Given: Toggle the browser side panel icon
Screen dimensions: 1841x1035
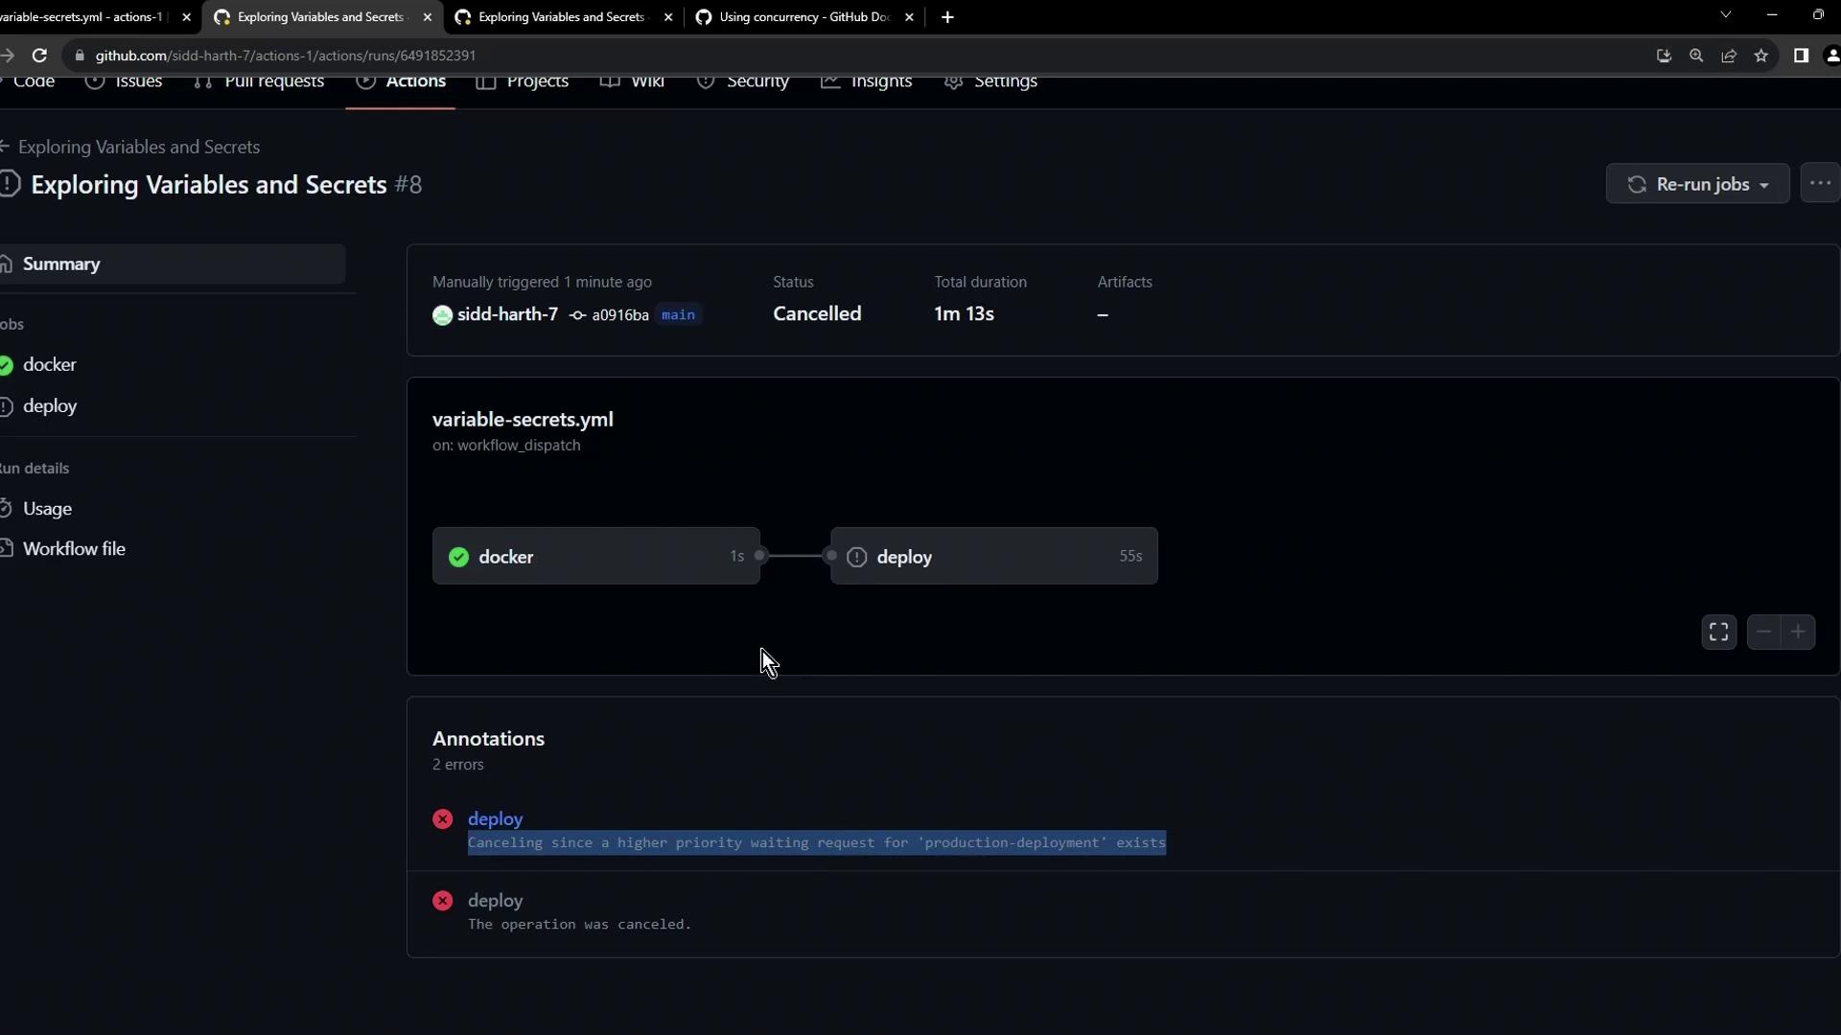Looking at the screenshot, I should (1801, 56).
